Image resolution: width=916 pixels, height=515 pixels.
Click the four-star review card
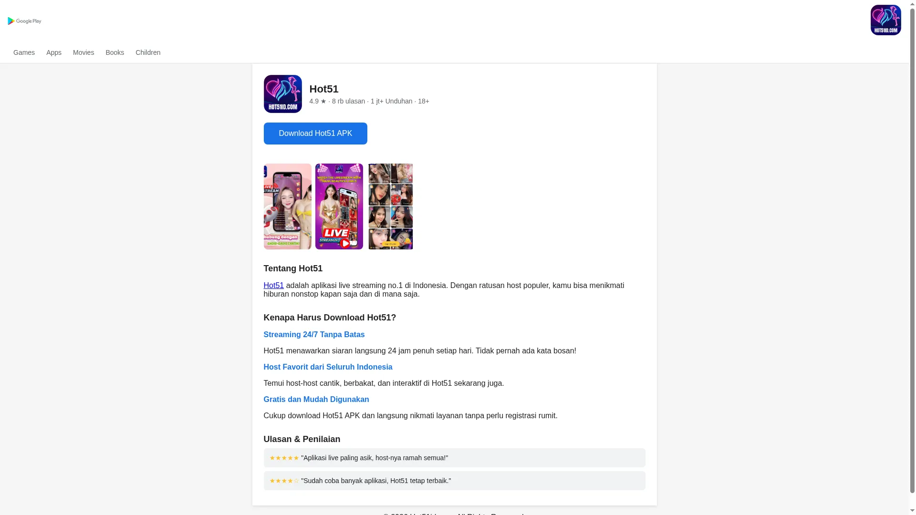(454, 481)
